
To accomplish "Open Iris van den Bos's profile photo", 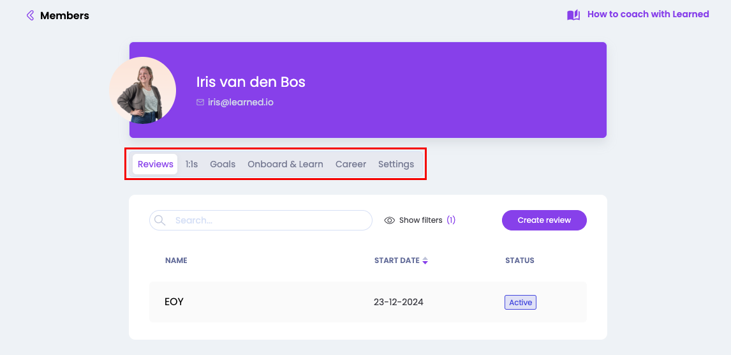I will click(143, 90).
